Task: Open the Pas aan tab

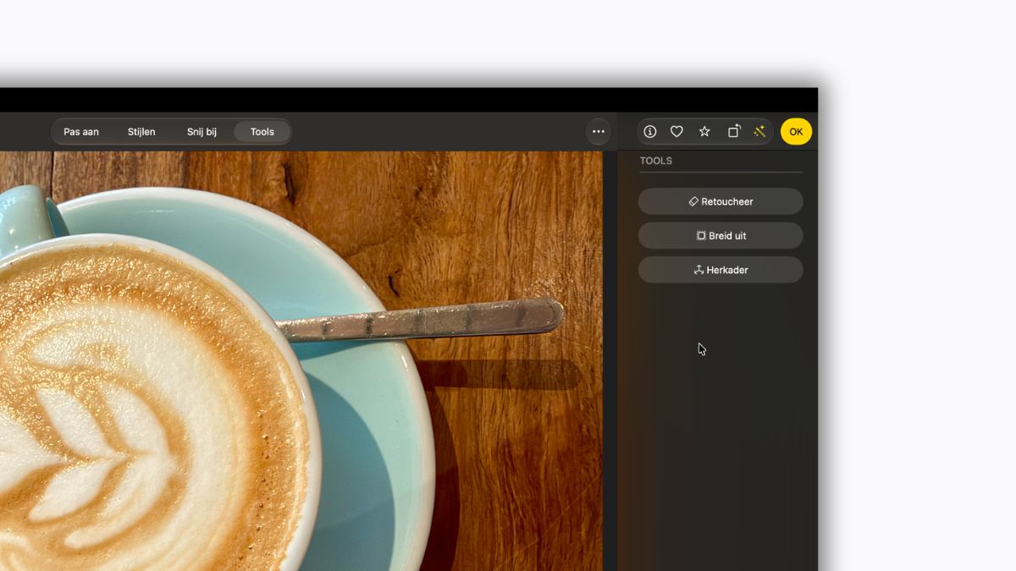Action: click(x=81, y=132)
